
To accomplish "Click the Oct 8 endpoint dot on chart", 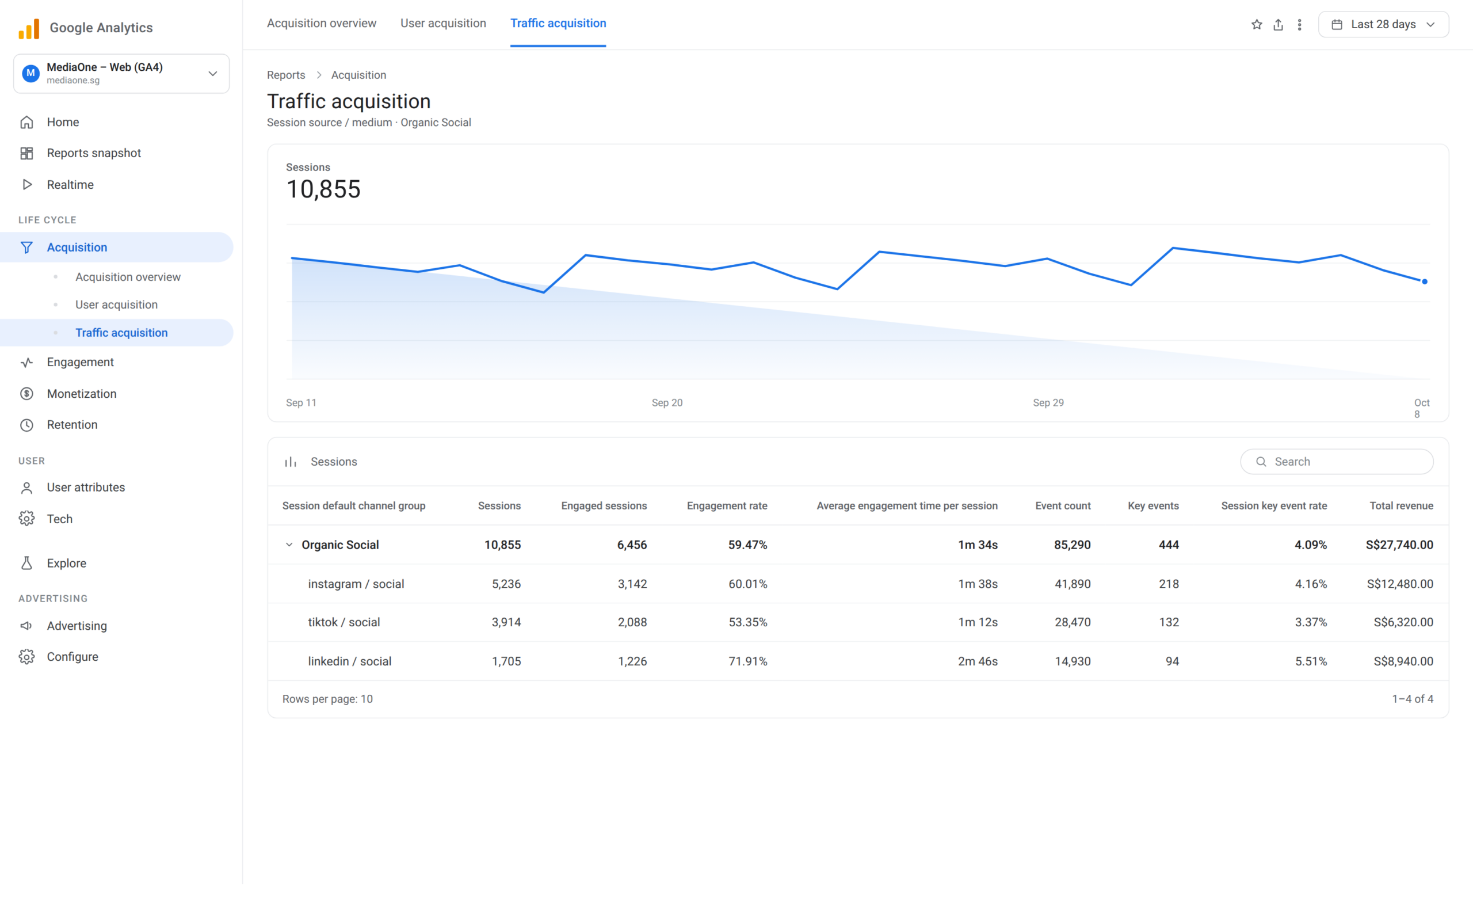I will tap(1425, 281).
